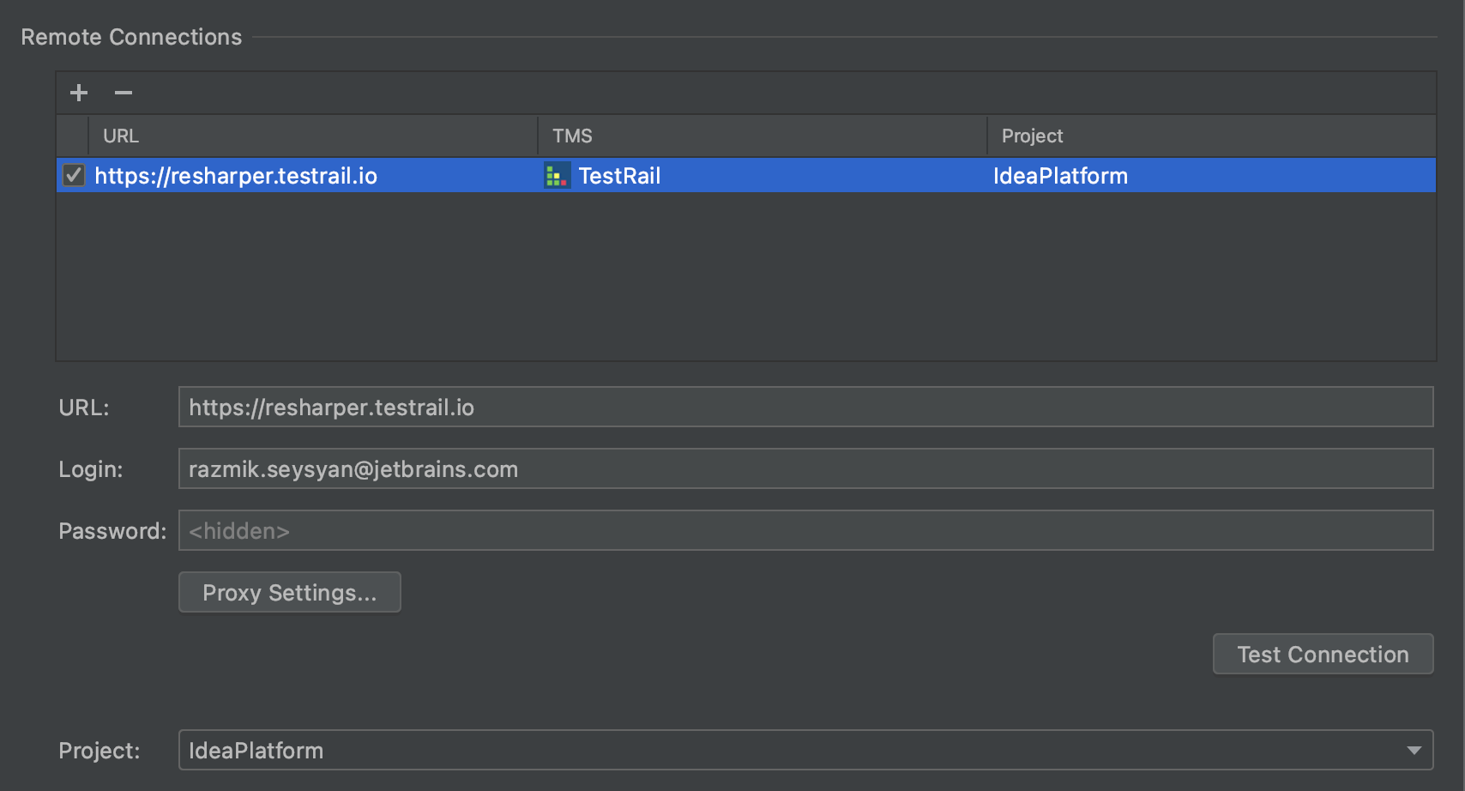1465x791 pixels.
Task: Click the Proxy Settings... button
Action: coord(290,593)
